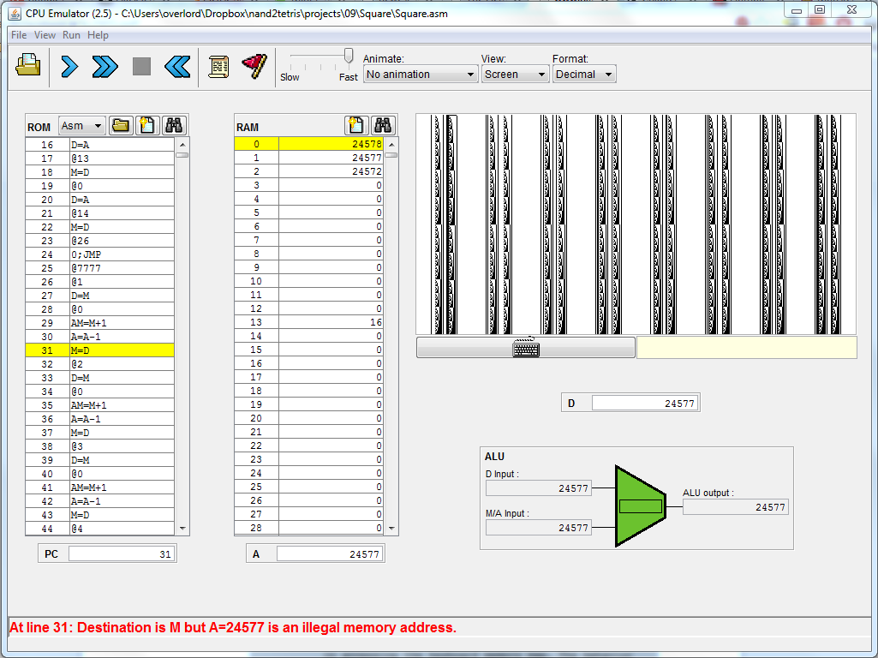The image size is (878, 658).
Task: Open the Animate dropdown
Action: 421,75
